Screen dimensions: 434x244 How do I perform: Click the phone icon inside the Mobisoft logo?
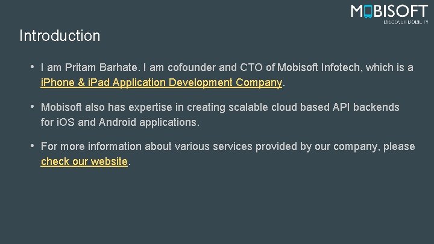368,11
